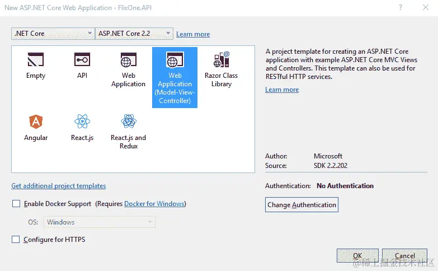438x271 pixels.
Task: Click the Microsoft author value
Action: [x=328, y=156]
